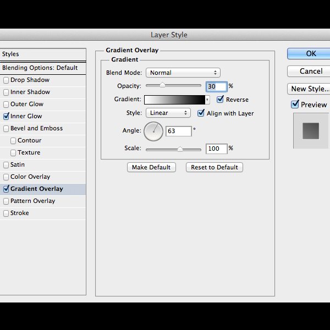Click the Reset to Default button
The image size is (330, 330).
pos(215,167)
